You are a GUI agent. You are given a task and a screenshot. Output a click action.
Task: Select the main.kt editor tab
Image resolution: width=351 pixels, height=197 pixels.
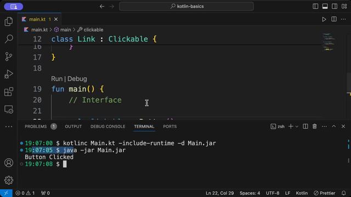tap(39, 20)
